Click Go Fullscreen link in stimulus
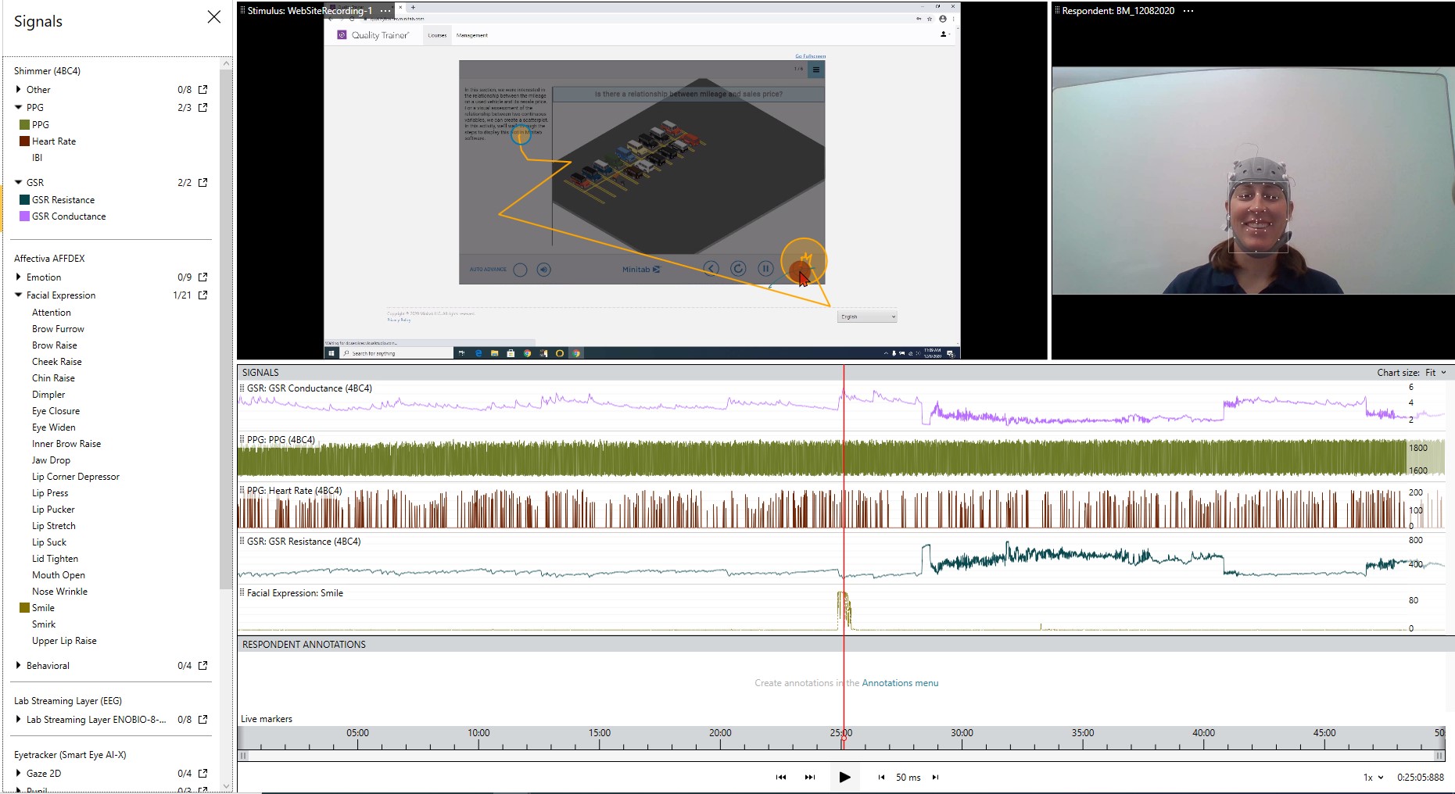Viewport: 1455px width, 794px height. click(810, 56)
